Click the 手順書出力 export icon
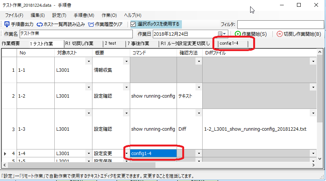The height and width of the screenshot is (181, 326). tap(7, 24)
